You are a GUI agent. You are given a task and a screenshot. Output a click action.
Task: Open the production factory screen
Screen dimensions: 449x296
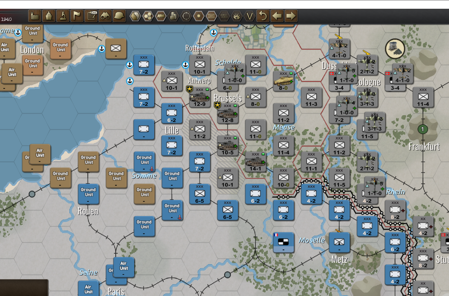click(35, 16)
